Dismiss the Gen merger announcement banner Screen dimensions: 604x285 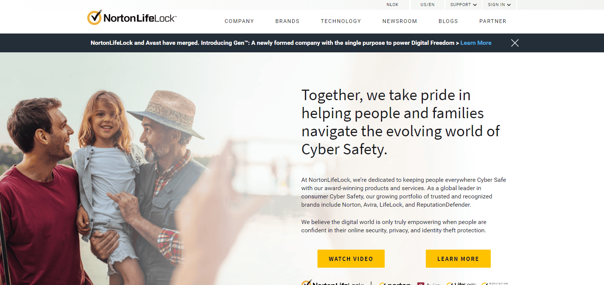515,43
